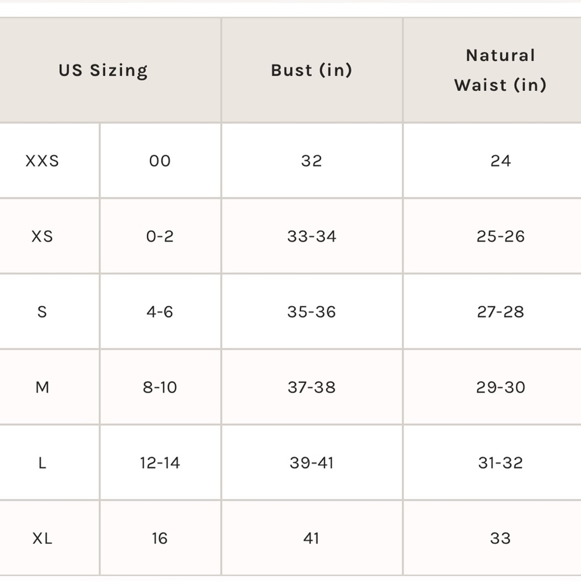Click the Bust (in) column header
This screenshot has width=581, height=581.
pos(311,70)
